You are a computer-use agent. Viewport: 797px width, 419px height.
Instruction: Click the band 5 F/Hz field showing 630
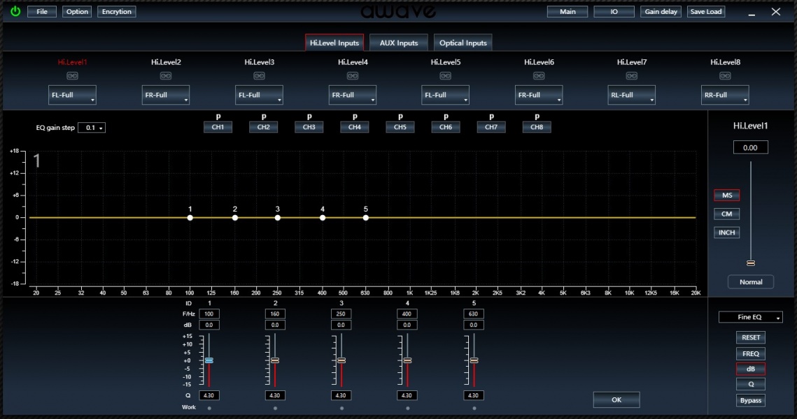coord(474,314)
